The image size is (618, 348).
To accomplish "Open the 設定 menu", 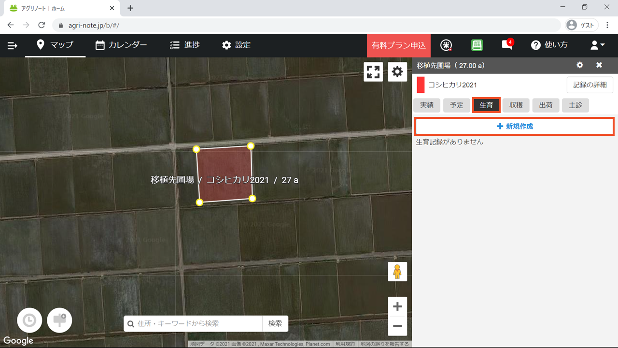I will click(x=236, y=45).
